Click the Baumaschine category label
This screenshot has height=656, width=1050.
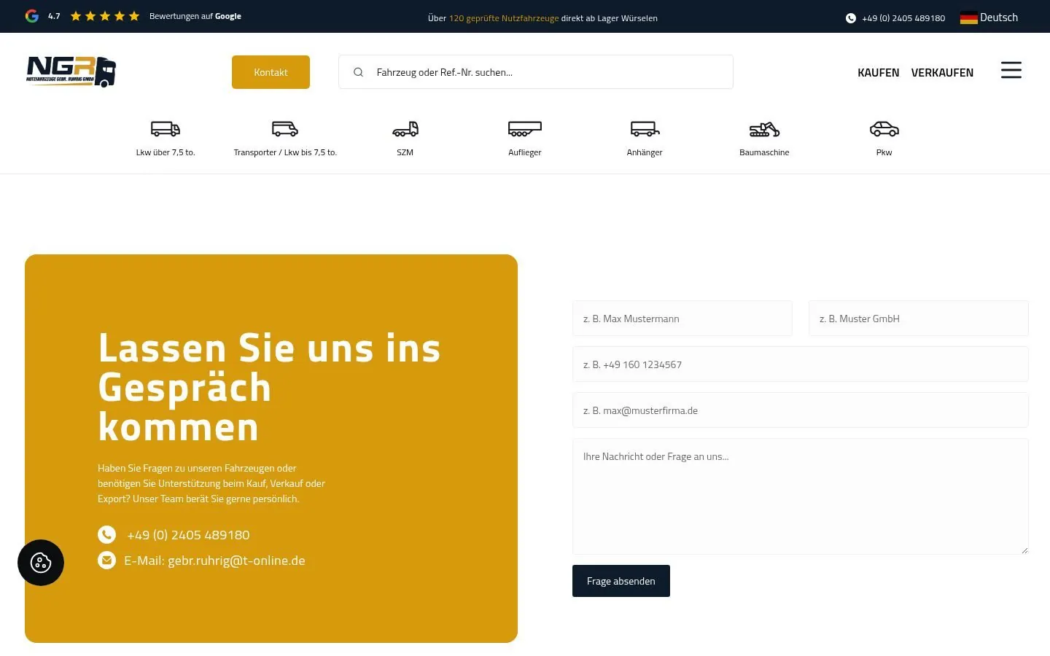point(764,152)
